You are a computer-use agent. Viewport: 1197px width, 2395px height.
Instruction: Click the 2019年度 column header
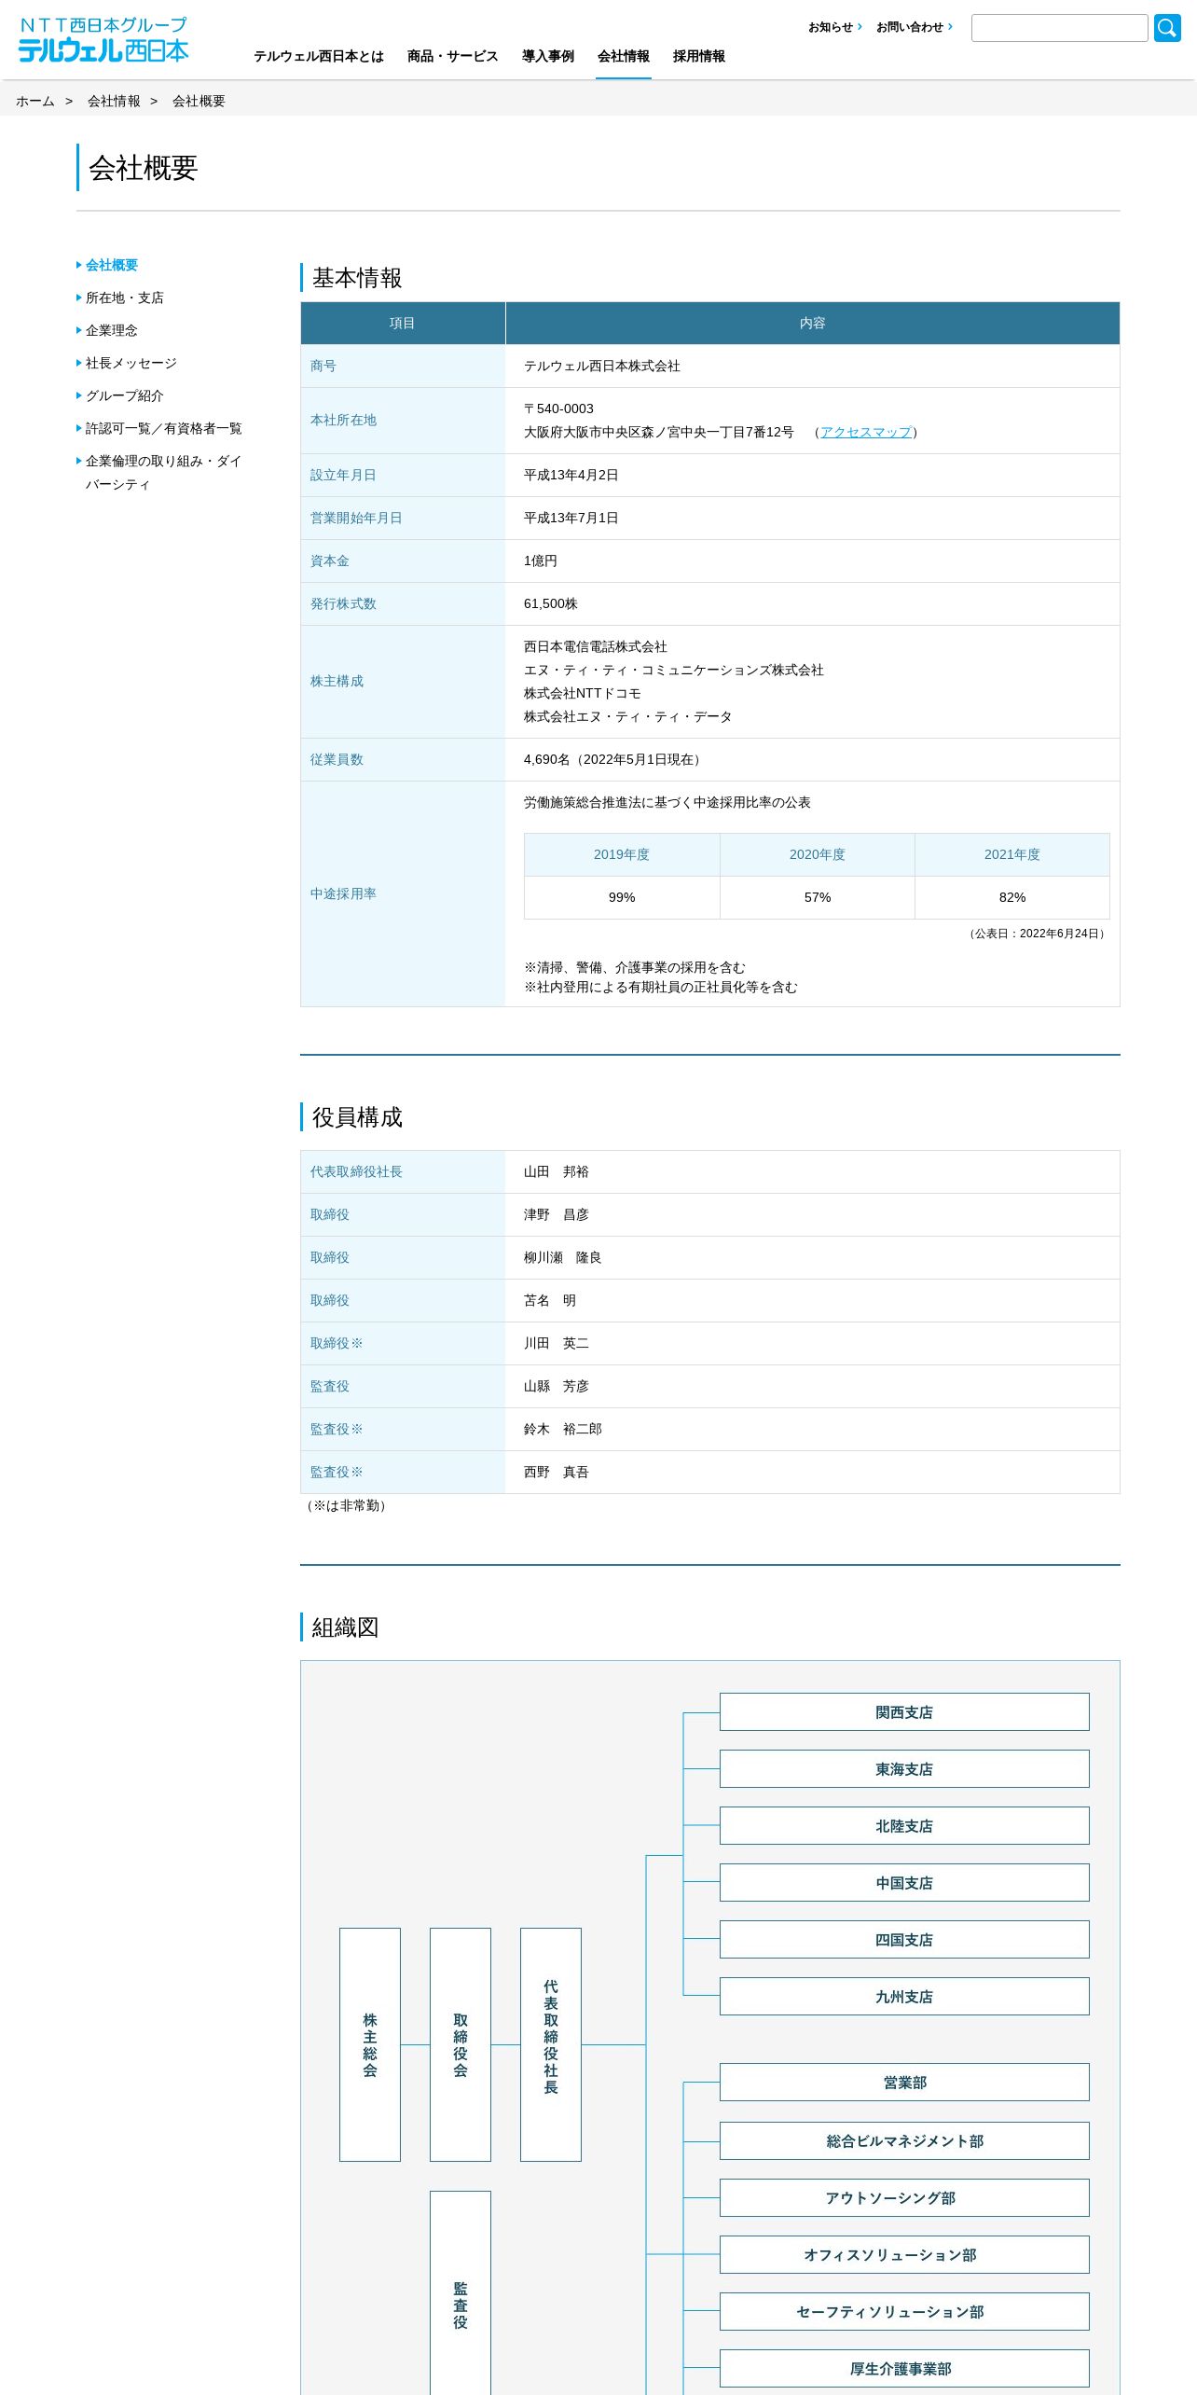coord(622,854)
